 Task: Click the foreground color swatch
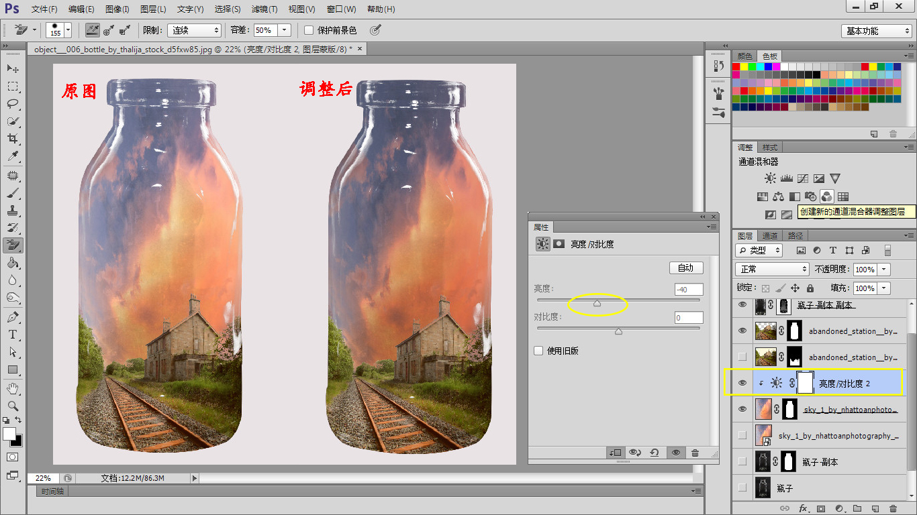point(9,434)
